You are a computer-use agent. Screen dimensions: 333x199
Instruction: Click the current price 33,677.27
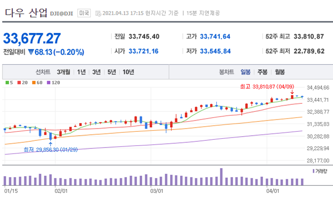pyautogui.click(x=32, y=38)
